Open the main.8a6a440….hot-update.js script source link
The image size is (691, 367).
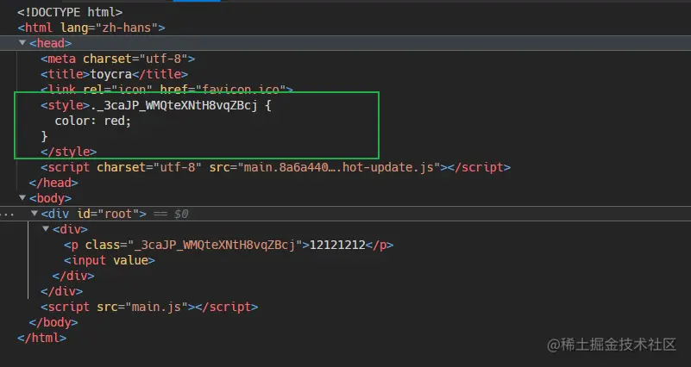point(338,168)
